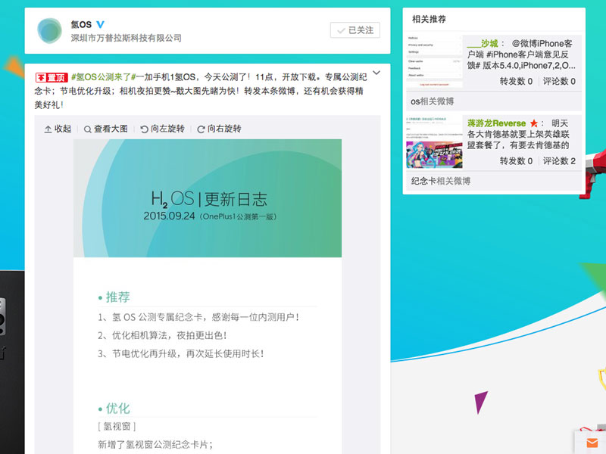Open 蒋游龙Reverse user profile link
Screen dimensions: 606x454
click(496, 123)
